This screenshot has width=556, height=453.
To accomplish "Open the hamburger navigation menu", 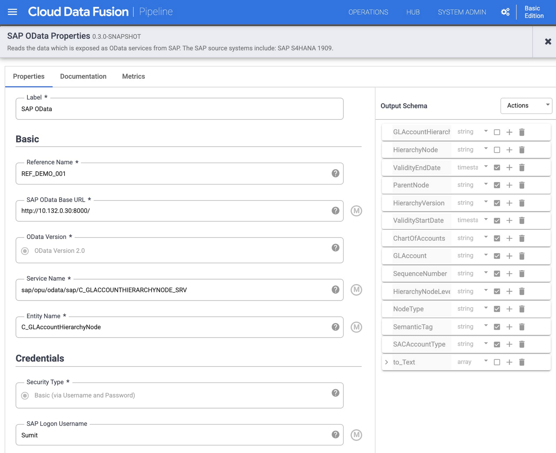I will (12, 12).
